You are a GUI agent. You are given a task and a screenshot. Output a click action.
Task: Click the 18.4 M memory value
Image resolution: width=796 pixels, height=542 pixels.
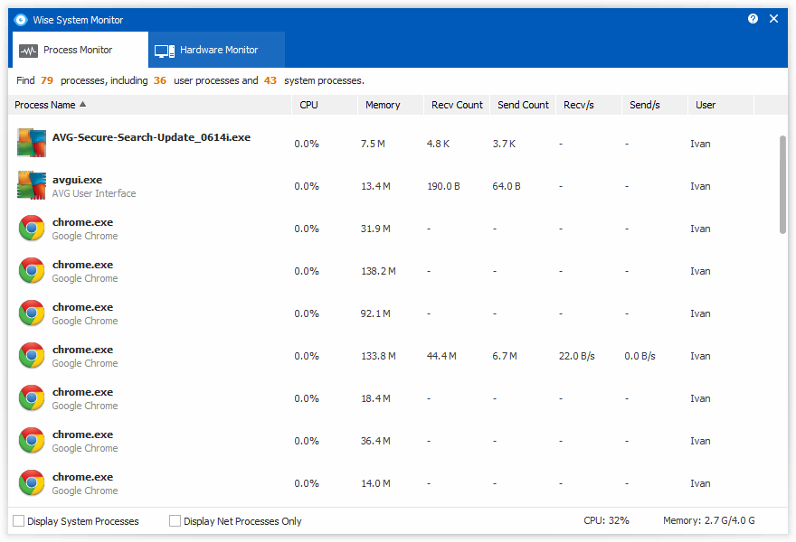375,398
